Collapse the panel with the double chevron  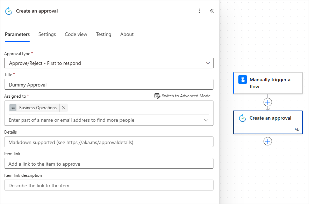pyautogui.click(x=212, y=11)
